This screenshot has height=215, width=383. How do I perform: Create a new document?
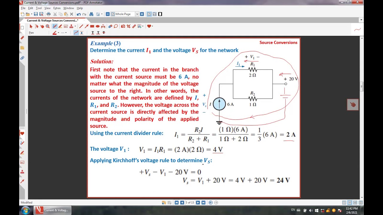[x=22, y=14]
